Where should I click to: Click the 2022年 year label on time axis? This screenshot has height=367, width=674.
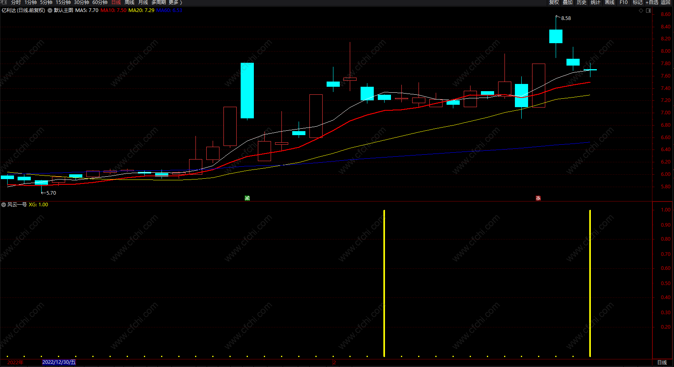15,362
